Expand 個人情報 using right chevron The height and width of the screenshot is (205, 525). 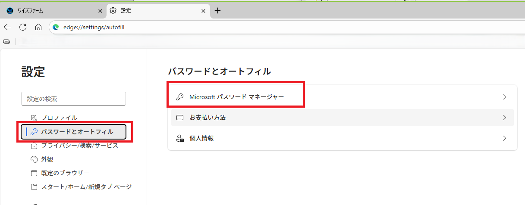click(504, 138)
